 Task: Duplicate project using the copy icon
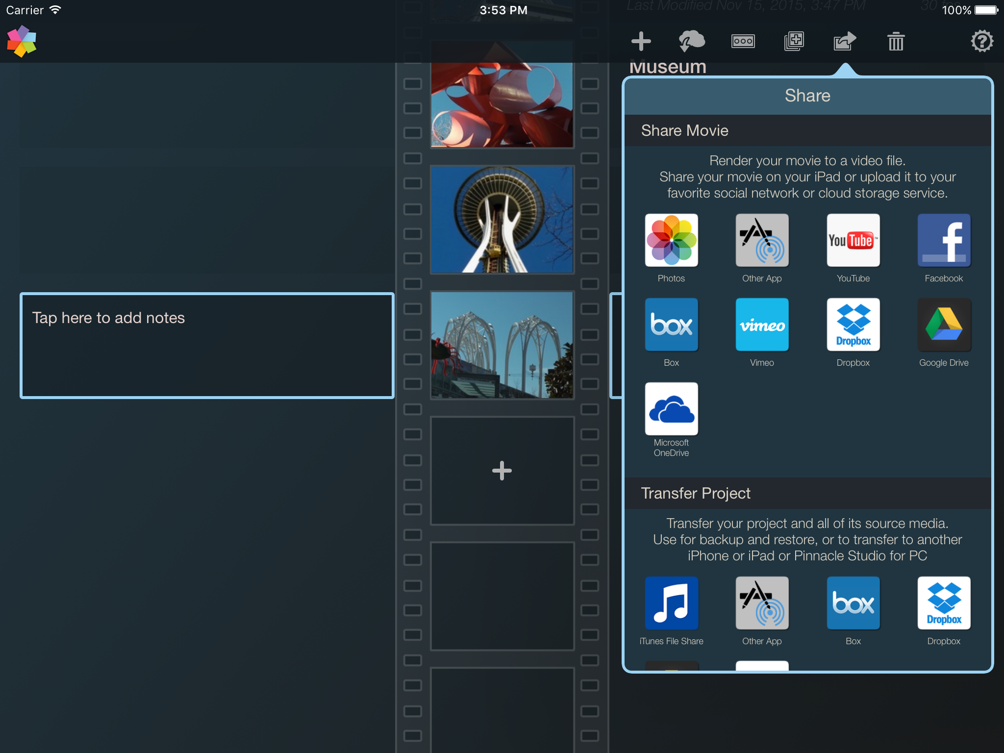click(794, 41)
